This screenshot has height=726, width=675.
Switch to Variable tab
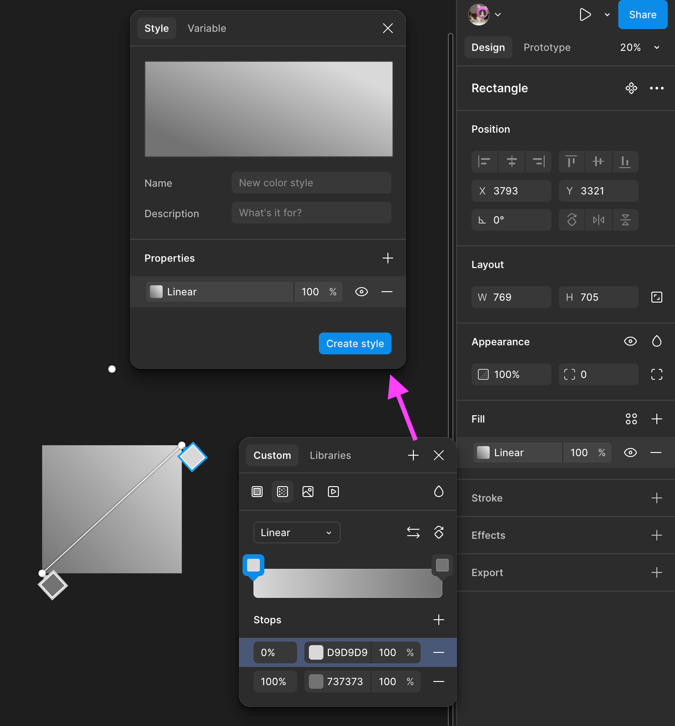pos(207,28)
